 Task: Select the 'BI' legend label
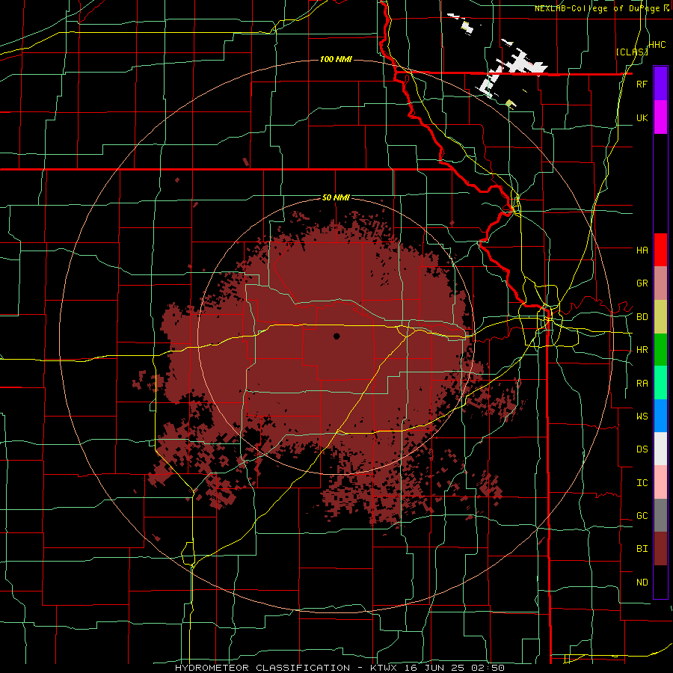(642, 549)
